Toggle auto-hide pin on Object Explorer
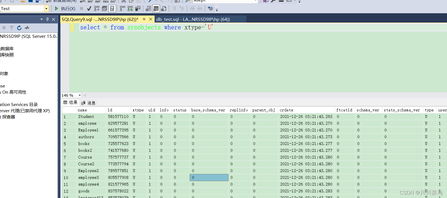 (47, 19)
